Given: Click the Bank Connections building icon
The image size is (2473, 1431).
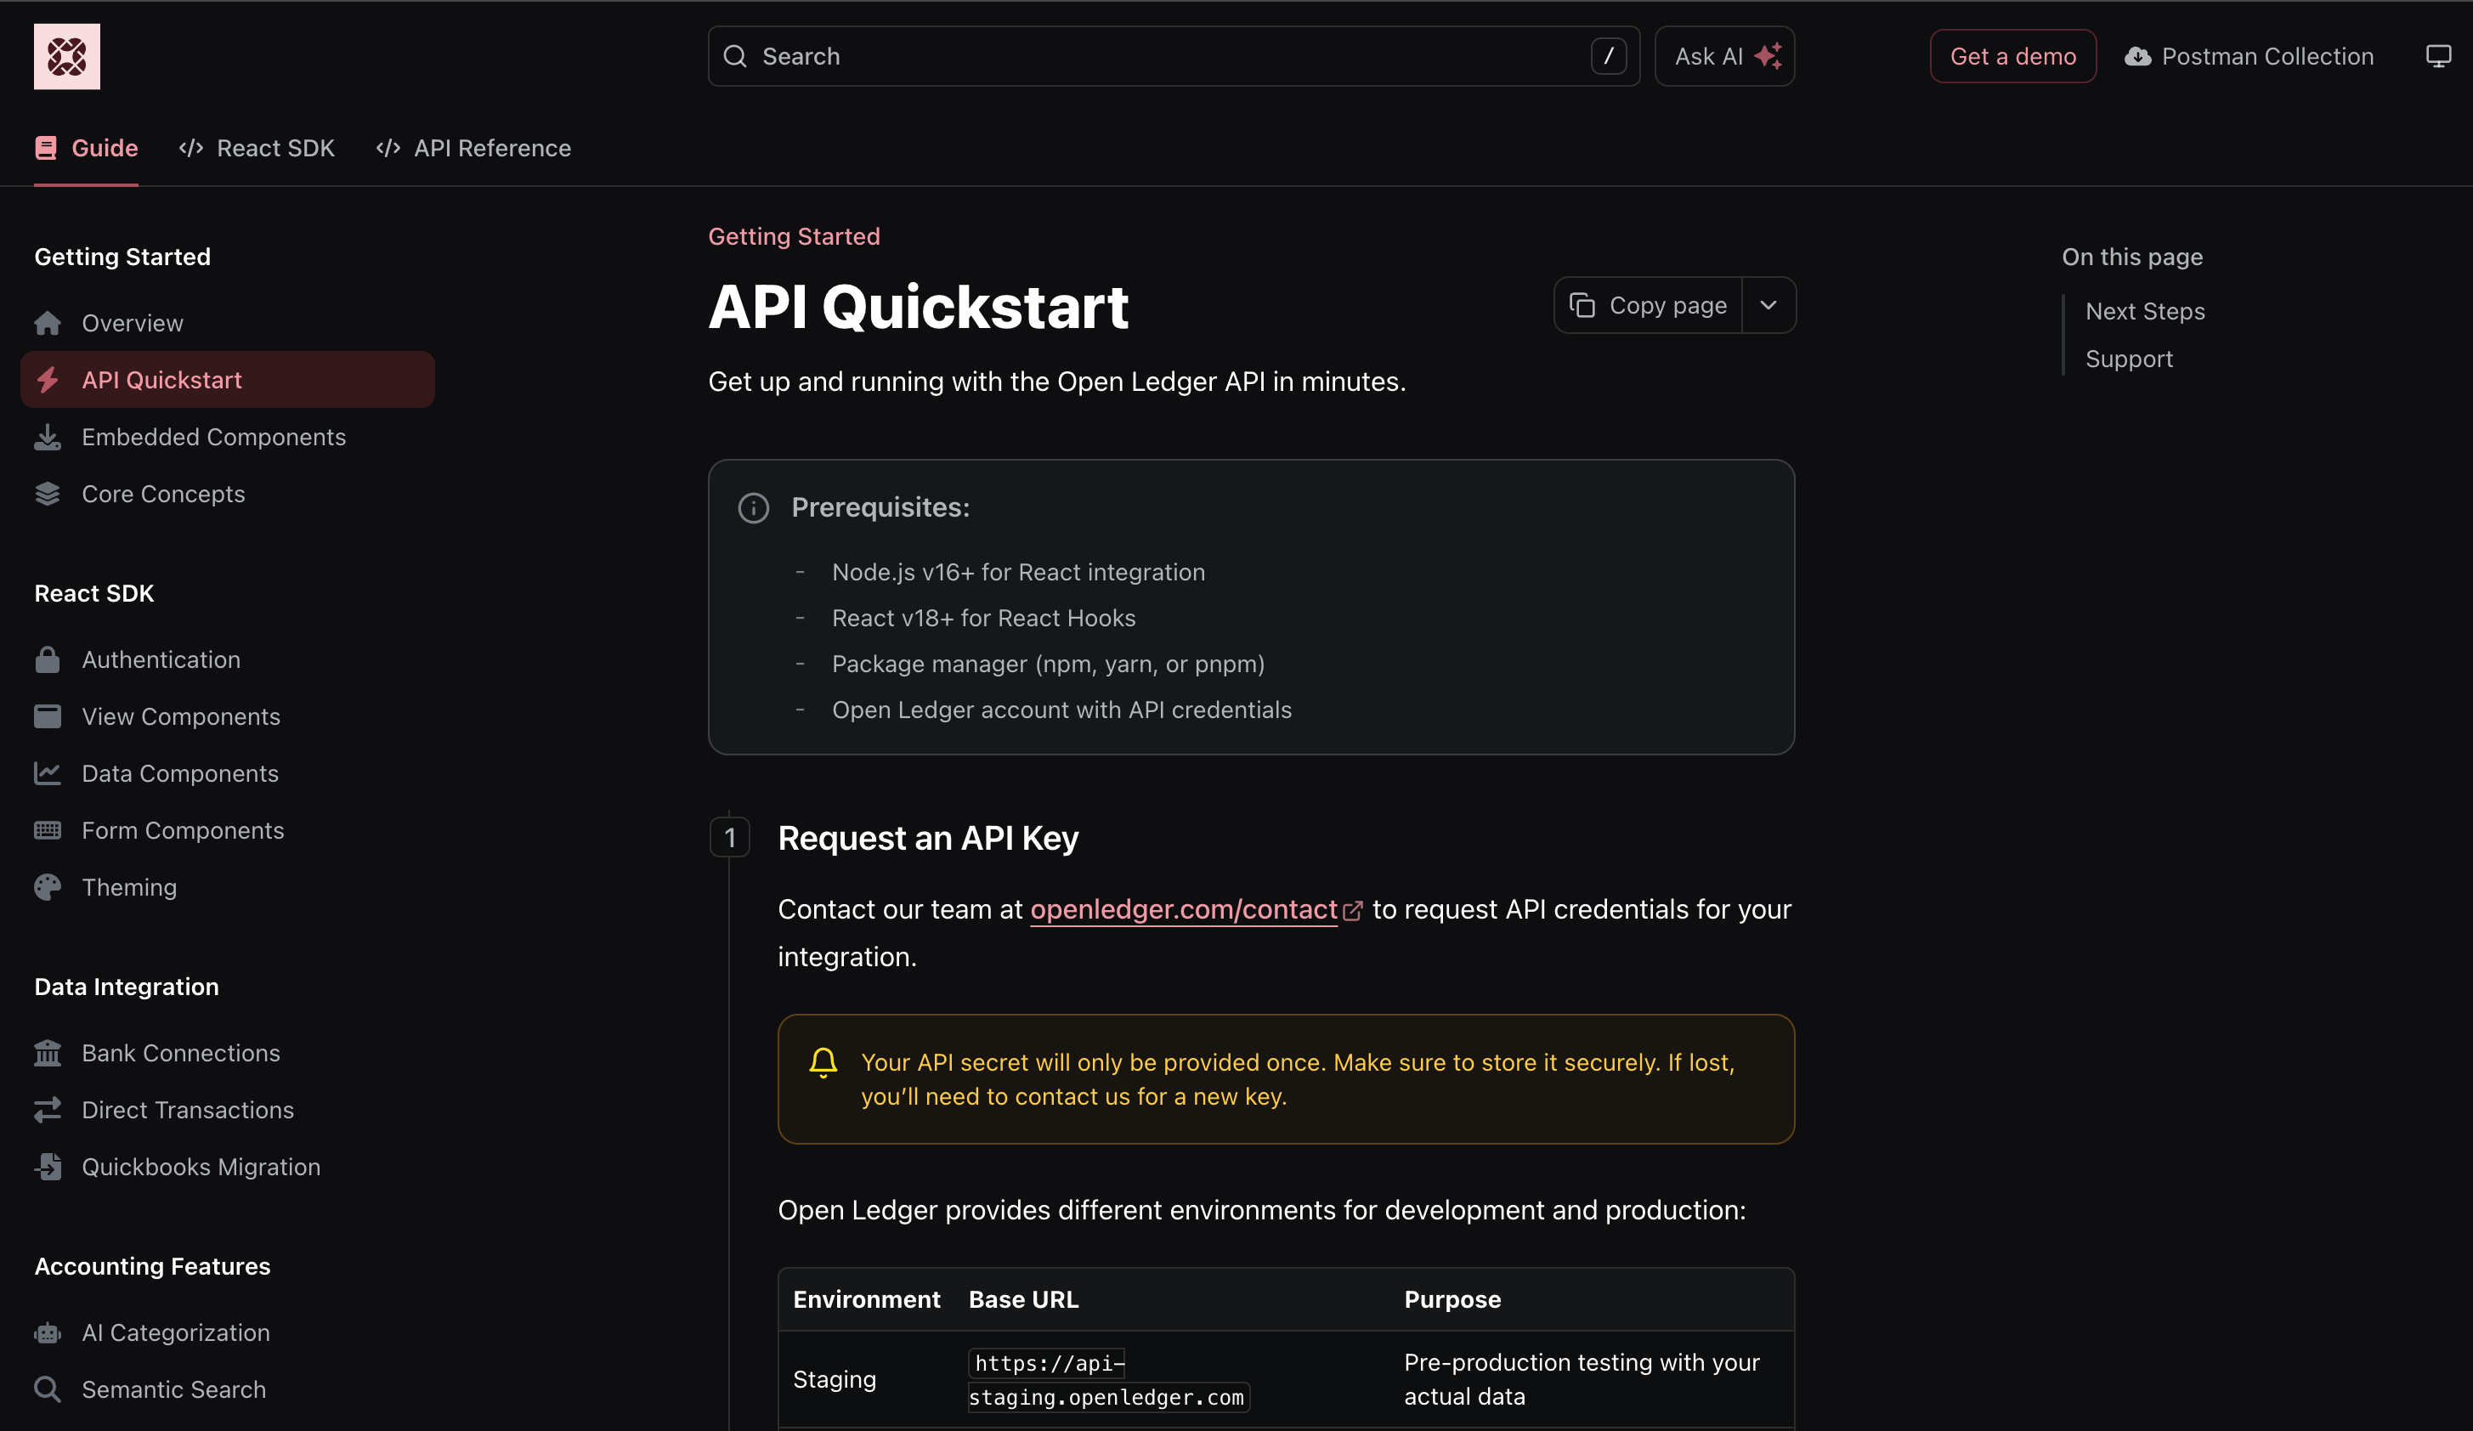Looking at the screenshot, I should [x=47, y=1053].
